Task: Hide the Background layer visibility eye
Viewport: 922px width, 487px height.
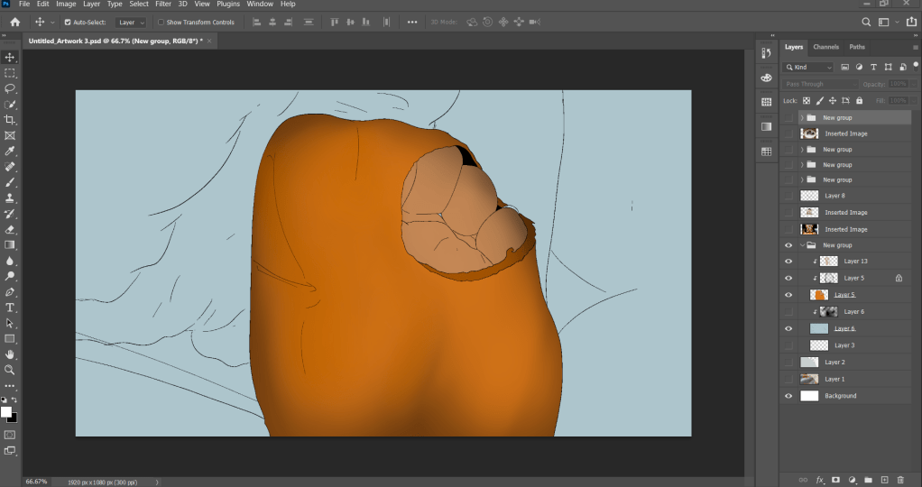Action: (789, 396)
